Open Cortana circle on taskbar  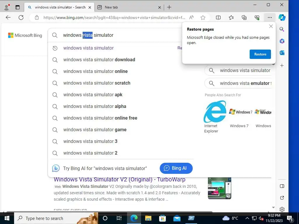coord(105,218)
